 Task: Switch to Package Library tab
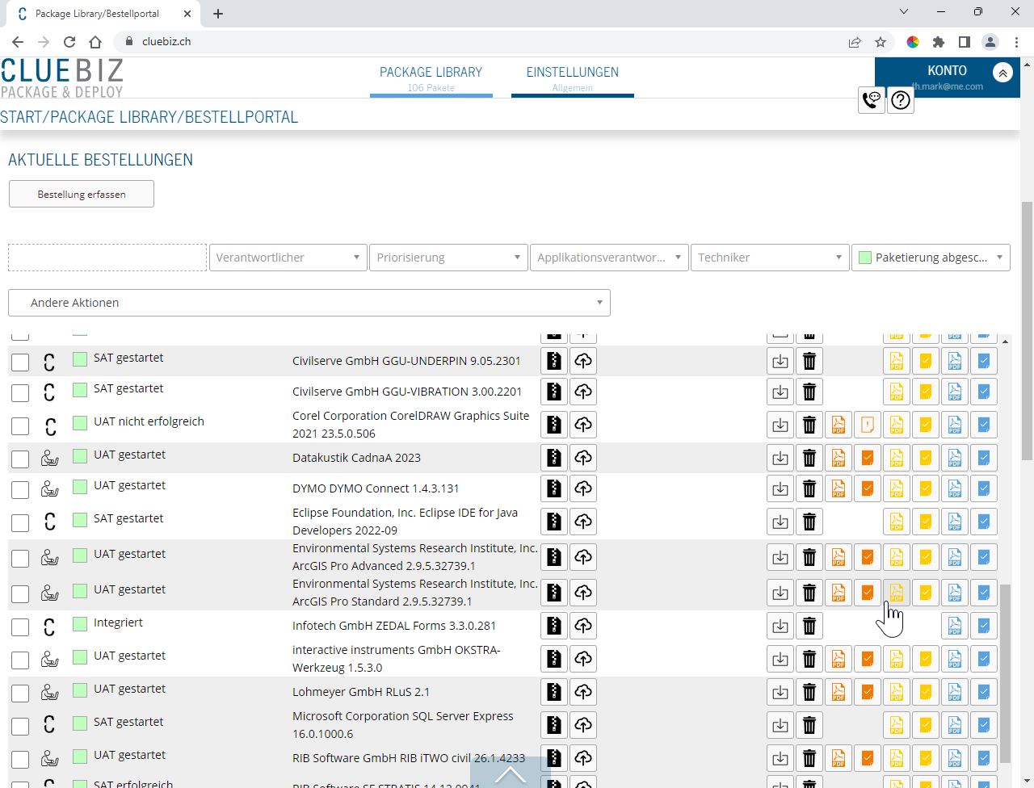(x=431, y=78)
